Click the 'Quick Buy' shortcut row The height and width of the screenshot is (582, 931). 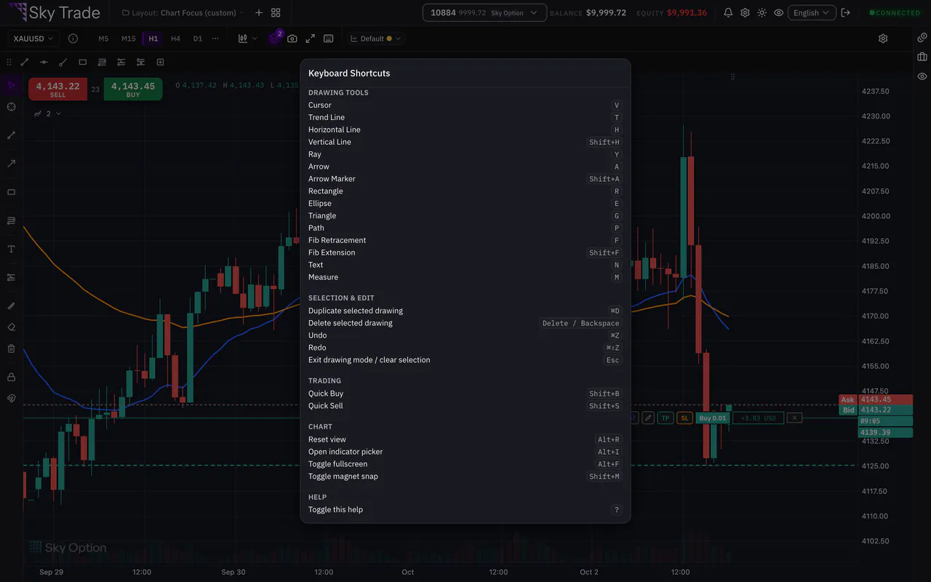pos(465,394)
